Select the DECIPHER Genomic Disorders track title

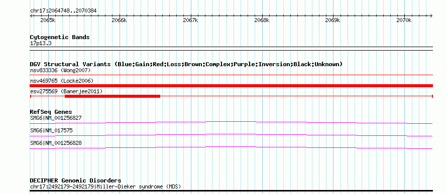coord(75,180)
